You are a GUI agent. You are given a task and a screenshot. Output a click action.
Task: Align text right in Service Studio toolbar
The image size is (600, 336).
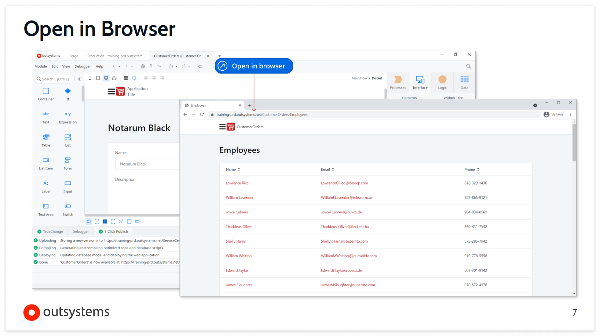click(162, 78)
